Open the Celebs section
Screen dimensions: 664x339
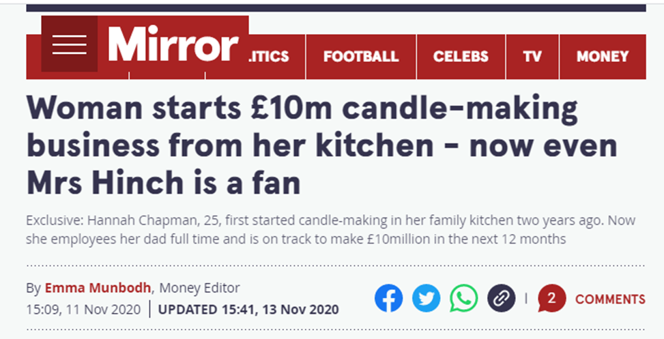point(461,57)
